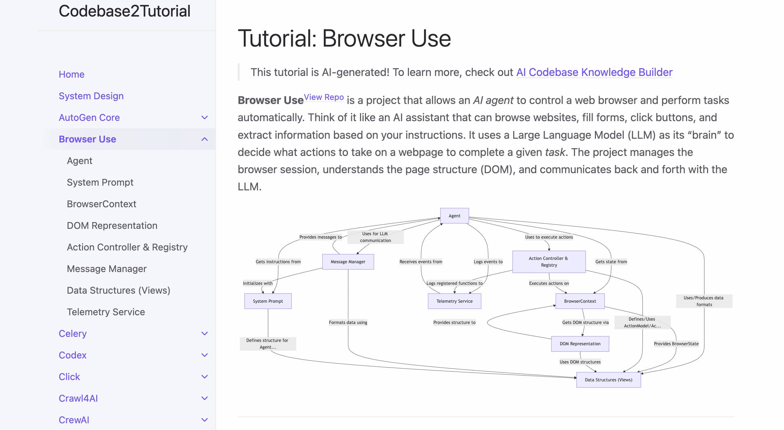This screenshot has width=784, height=430.
Task: Click 'Defines structure for Agent...' edge label
Action: (x=268, y=344)
